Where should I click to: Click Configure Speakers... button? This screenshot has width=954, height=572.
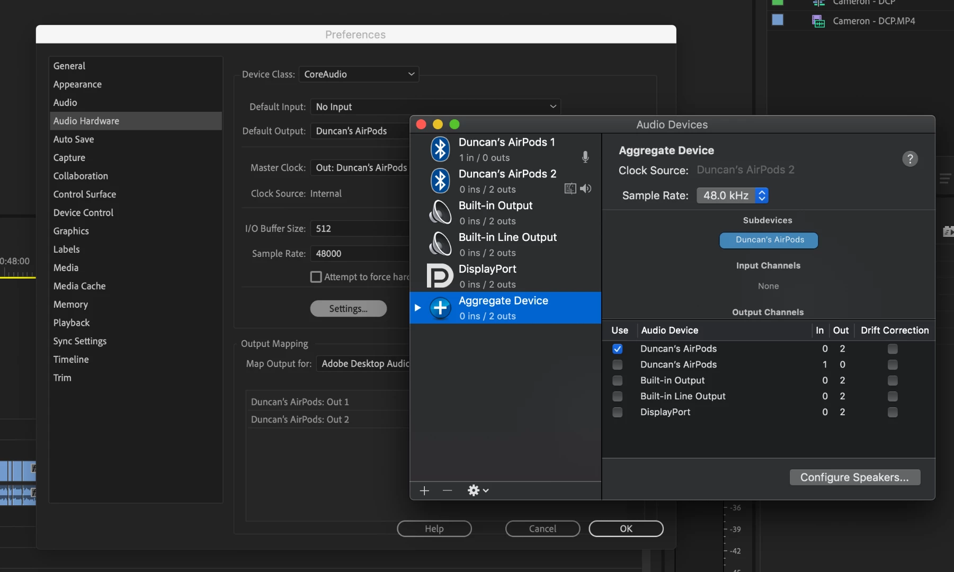pyautogui.click(x=854, y=477)
